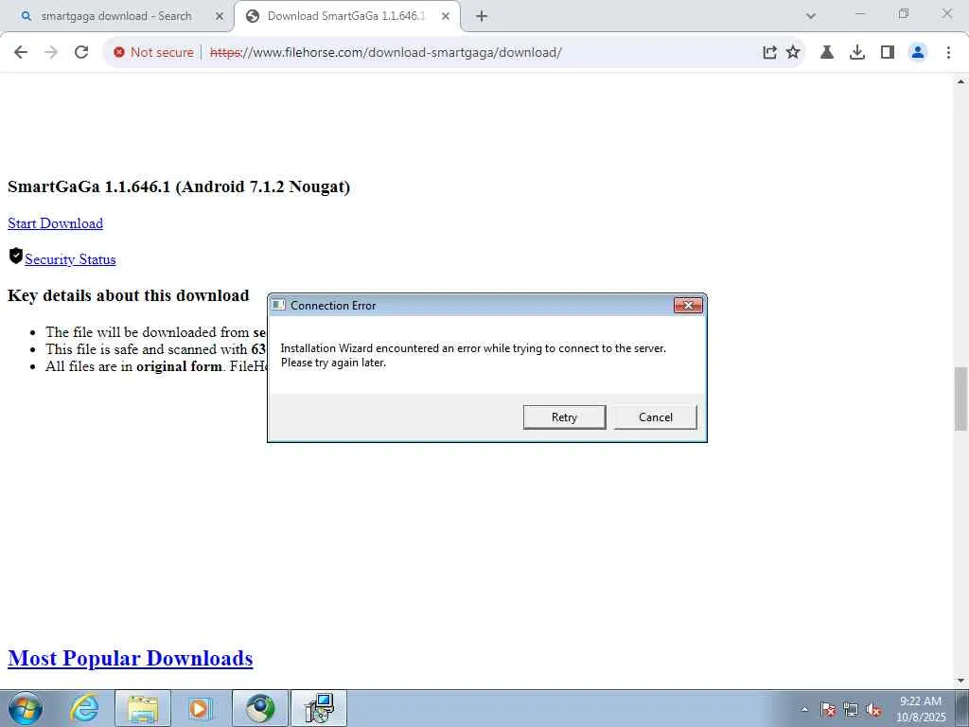Open the Action Center flag tray icon
The image size is (969, 727).
[x=827, y=710]
